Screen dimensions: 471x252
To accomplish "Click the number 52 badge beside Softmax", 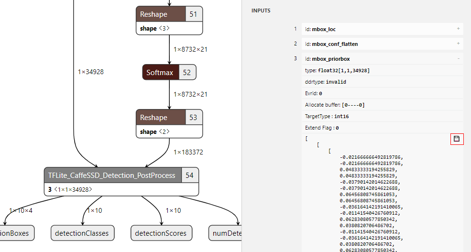I will [x=187, y=73].
